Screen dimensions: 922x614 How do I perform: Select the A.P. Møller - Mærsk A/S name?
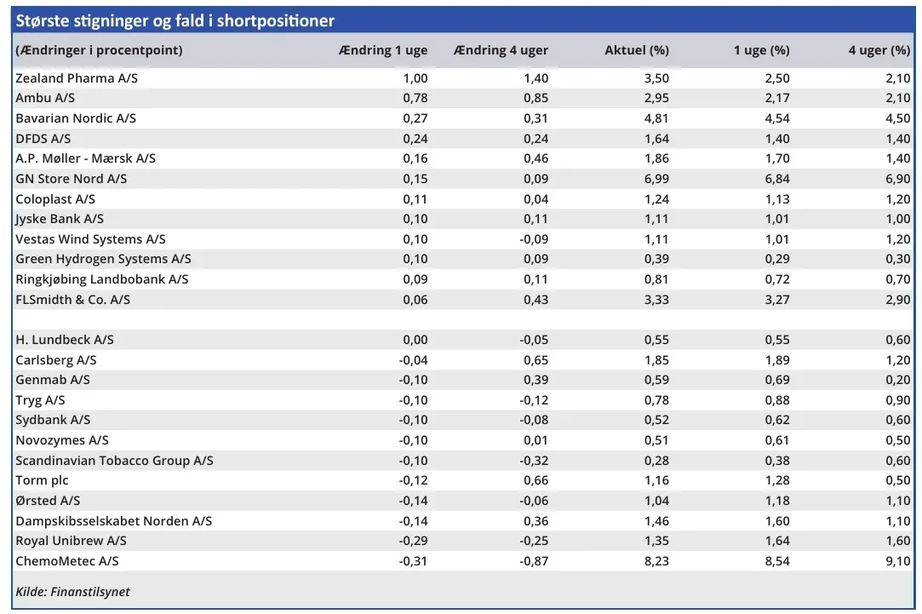tap(85, 158)
